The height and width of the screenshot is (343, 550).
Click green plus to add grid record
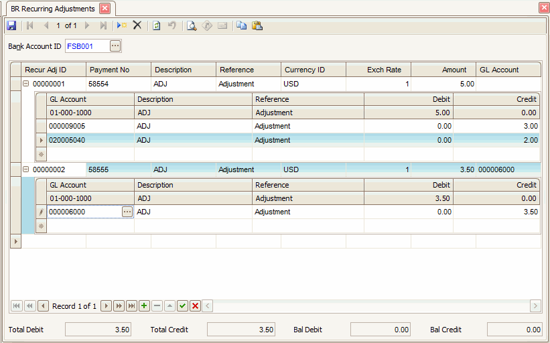click(x=144, y=306)
